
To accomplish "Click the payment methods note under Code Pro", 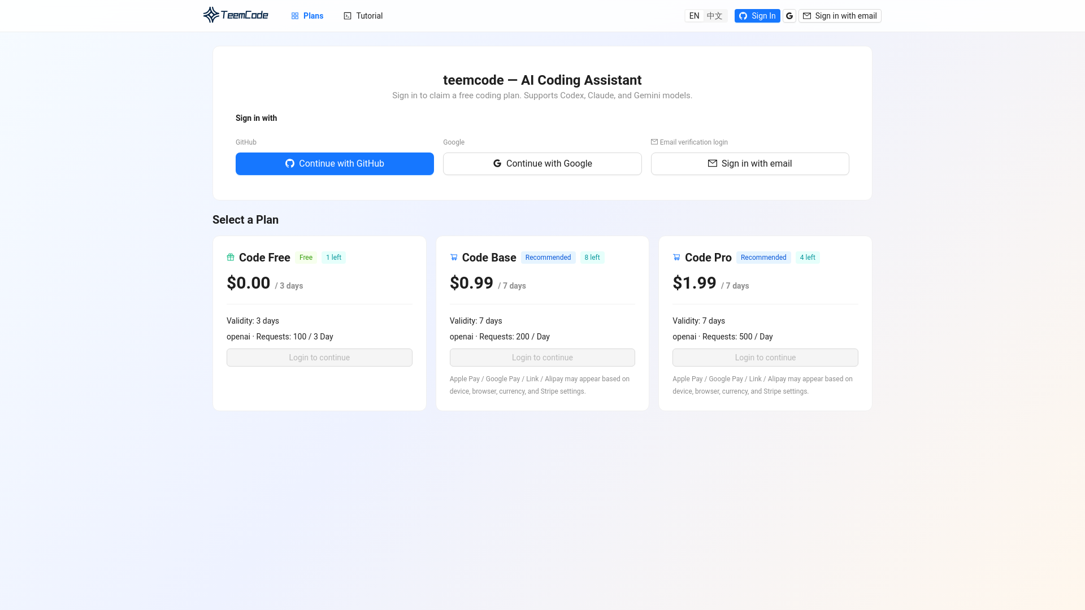I will coord(762,385).
